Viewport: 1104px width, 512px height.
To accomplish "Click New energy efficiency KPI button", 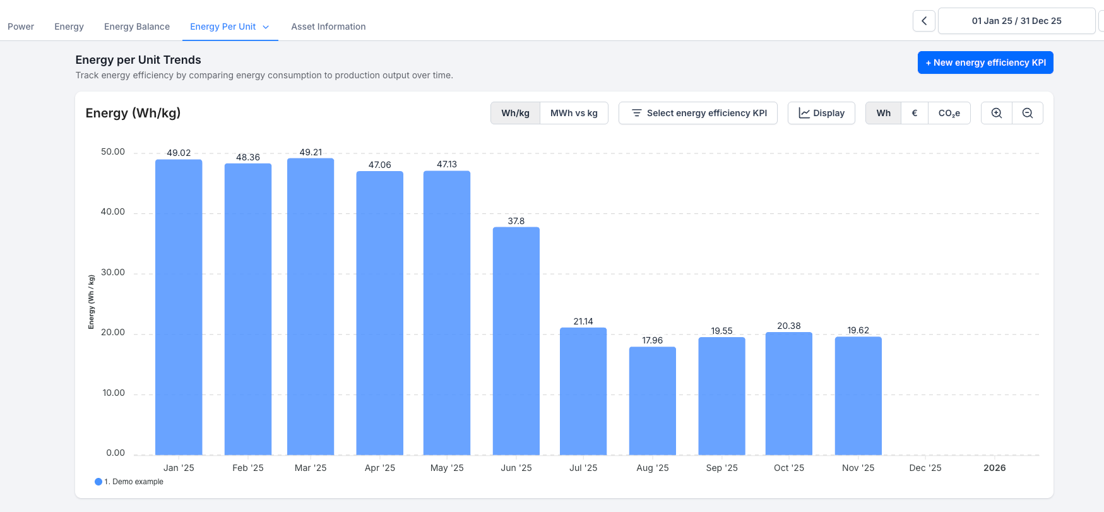I will coord(985,63).
